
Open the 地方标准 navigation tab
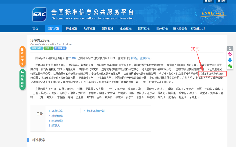(x=90, y=29)
